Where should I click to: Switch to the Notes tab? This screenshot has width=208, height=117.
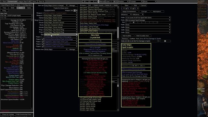19,5
